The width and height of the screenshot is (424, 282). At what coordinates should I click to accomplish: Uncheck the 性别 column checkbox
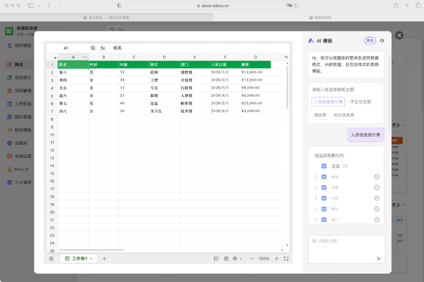(324, 187)
